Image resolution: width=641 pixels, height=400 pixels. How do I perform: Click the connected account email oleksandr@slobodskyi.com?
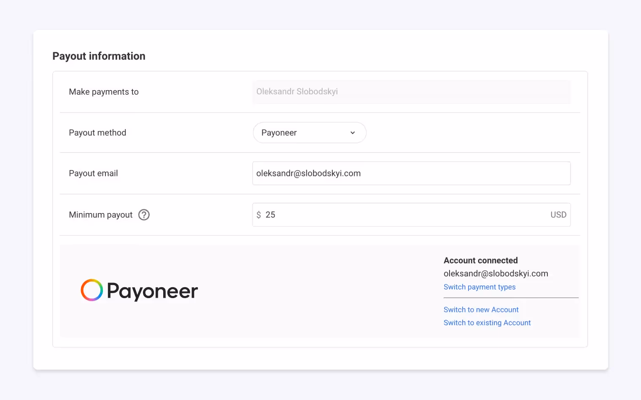(x=496, y=273)
